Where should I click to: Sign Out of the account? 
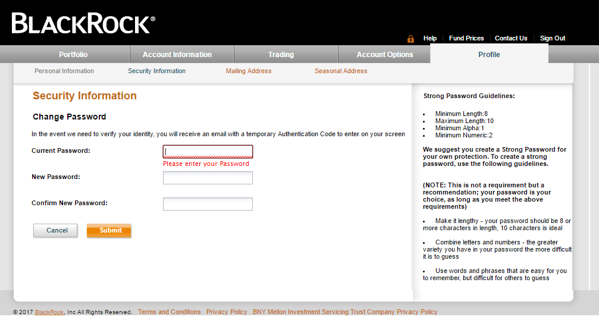(552, 39)
